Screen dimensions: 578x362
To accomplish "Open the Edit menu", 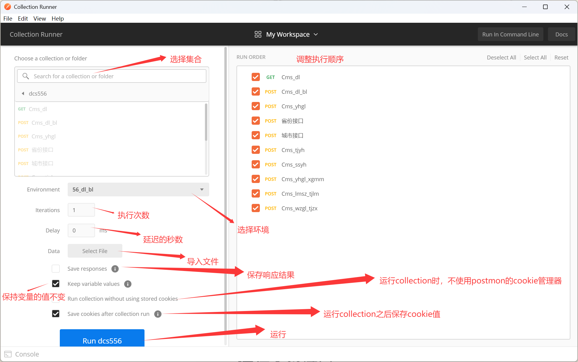I will (x=23, y=19).
